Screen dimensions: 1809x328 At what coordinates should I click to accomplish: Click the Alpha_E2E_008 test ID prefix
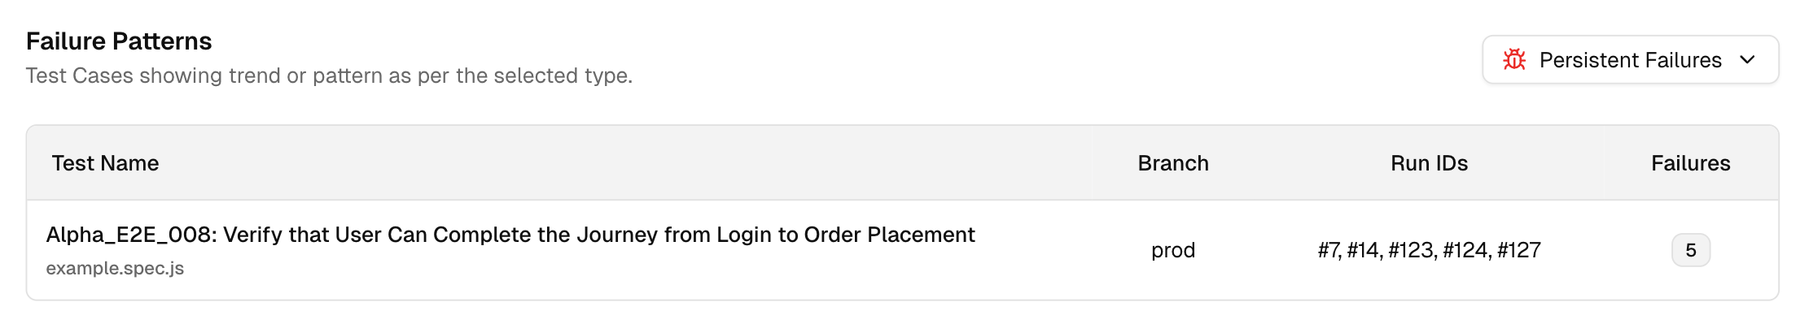[x=129, y=235]
